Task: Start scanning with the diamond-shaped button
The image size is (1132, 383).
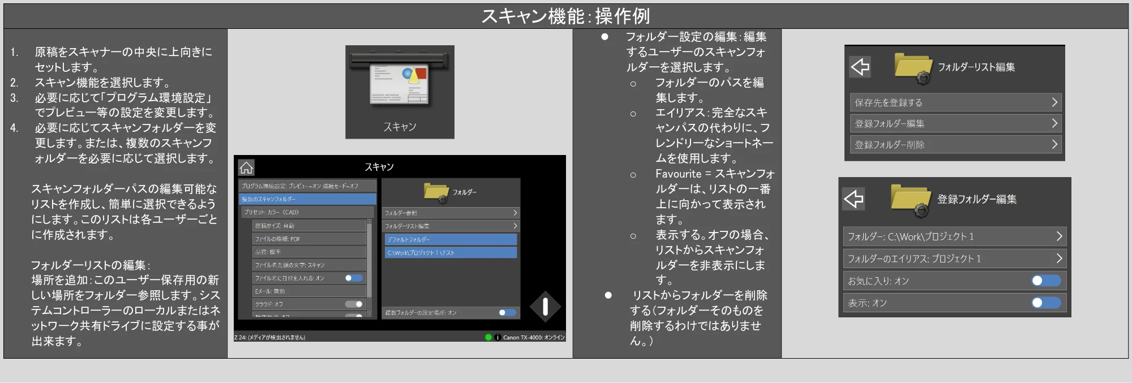Action: click(545, 307)
